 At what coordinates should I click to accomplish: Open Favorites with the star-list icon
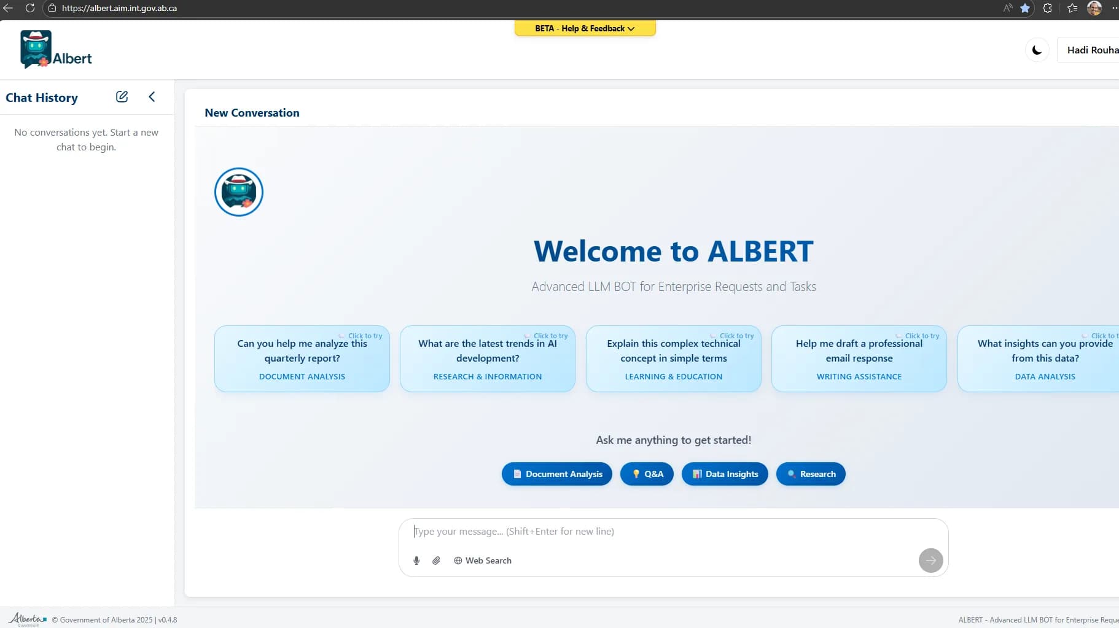click(1071, 9)
